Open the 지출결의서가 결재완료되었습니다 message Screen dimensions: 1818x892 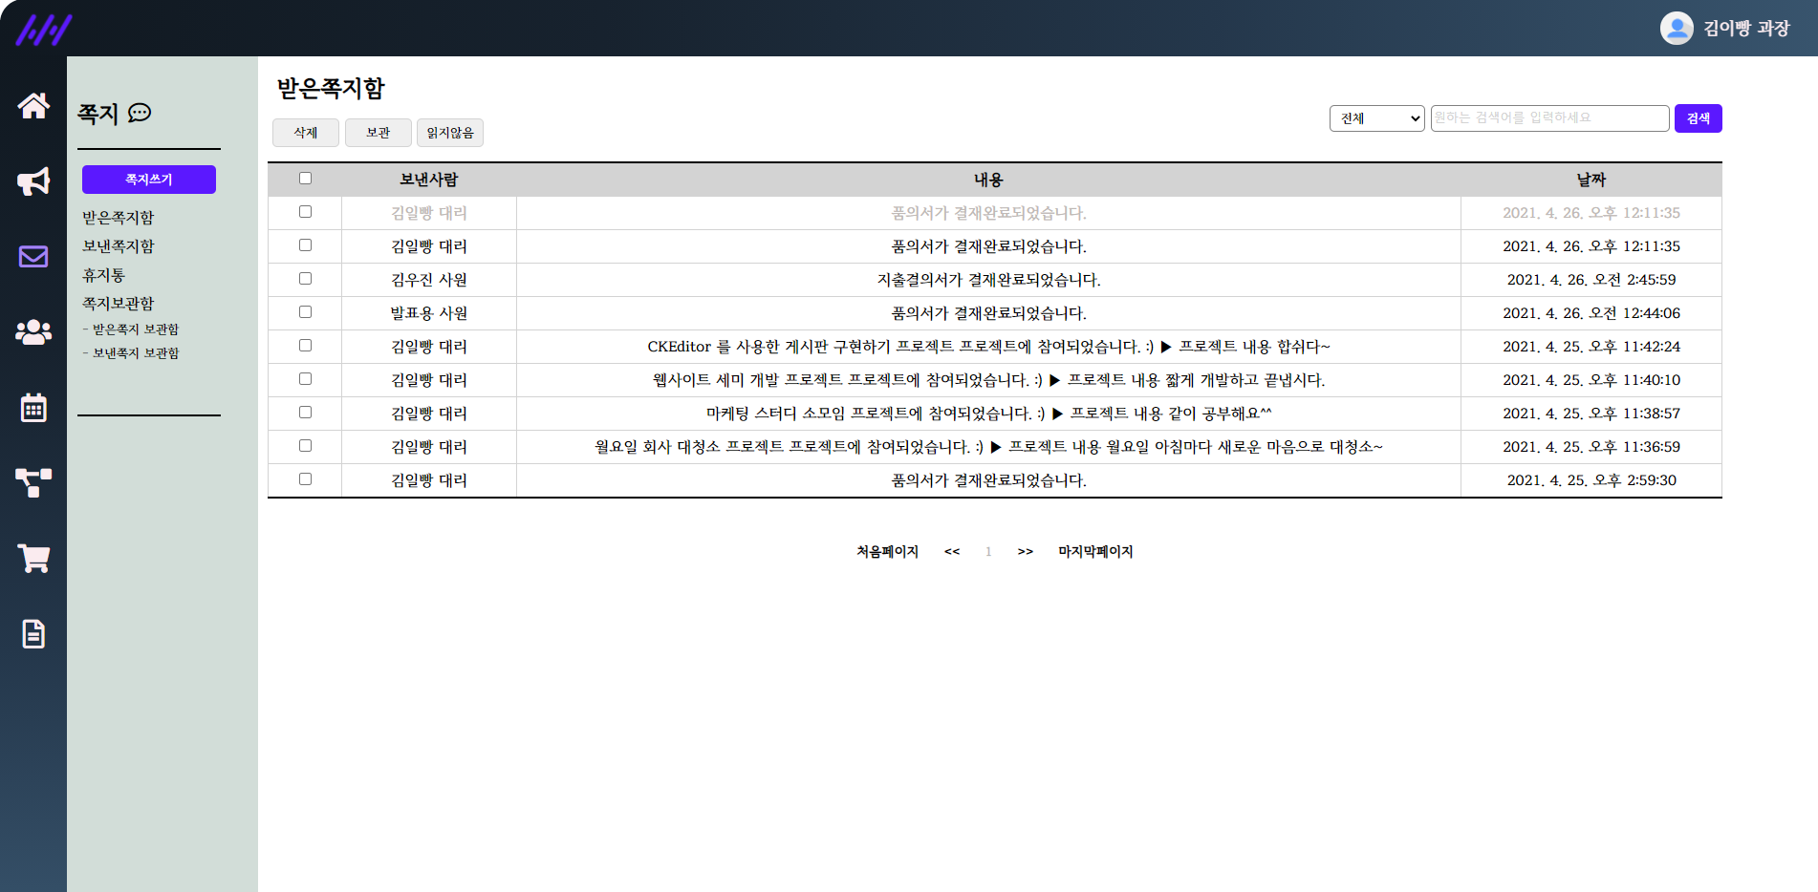988,280
